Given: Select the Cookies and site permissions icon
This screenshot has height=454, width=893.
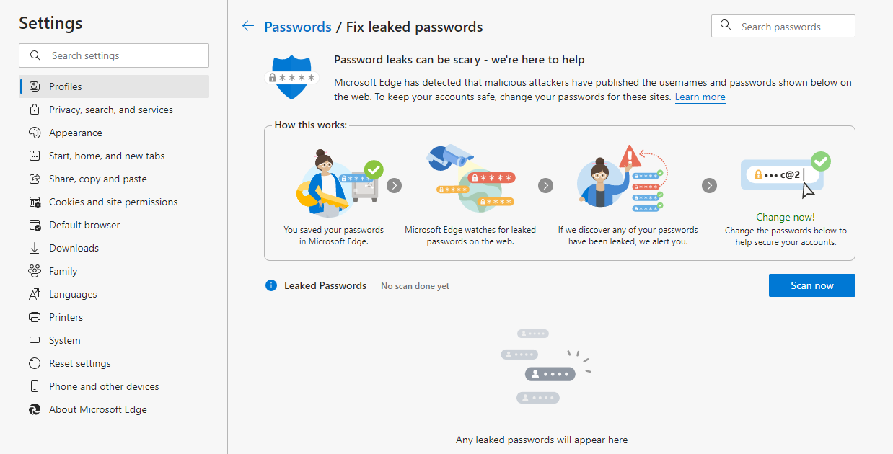Looking at the screenshot, I should coord(35,201).
